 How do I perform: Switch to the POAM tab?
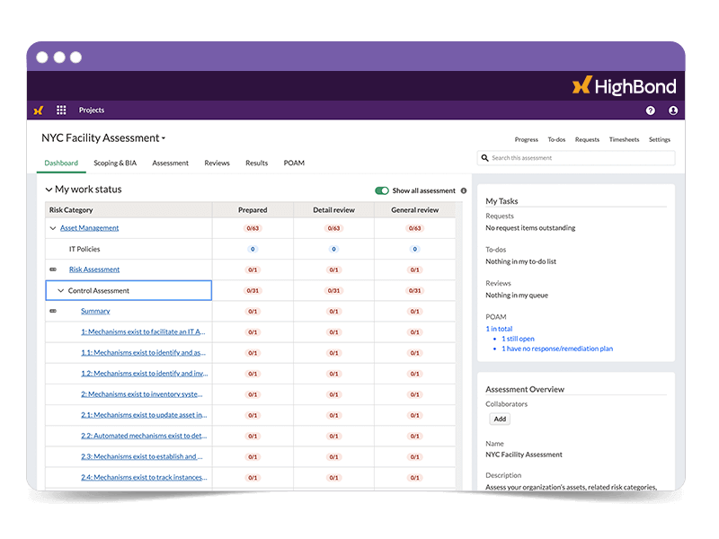(x=294, y=163)
